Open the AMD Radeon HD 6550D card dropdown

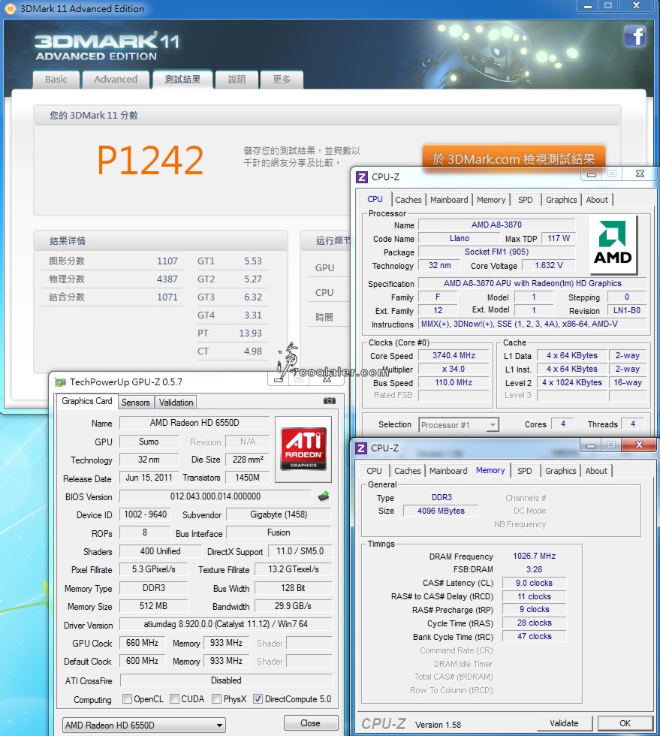143,725
